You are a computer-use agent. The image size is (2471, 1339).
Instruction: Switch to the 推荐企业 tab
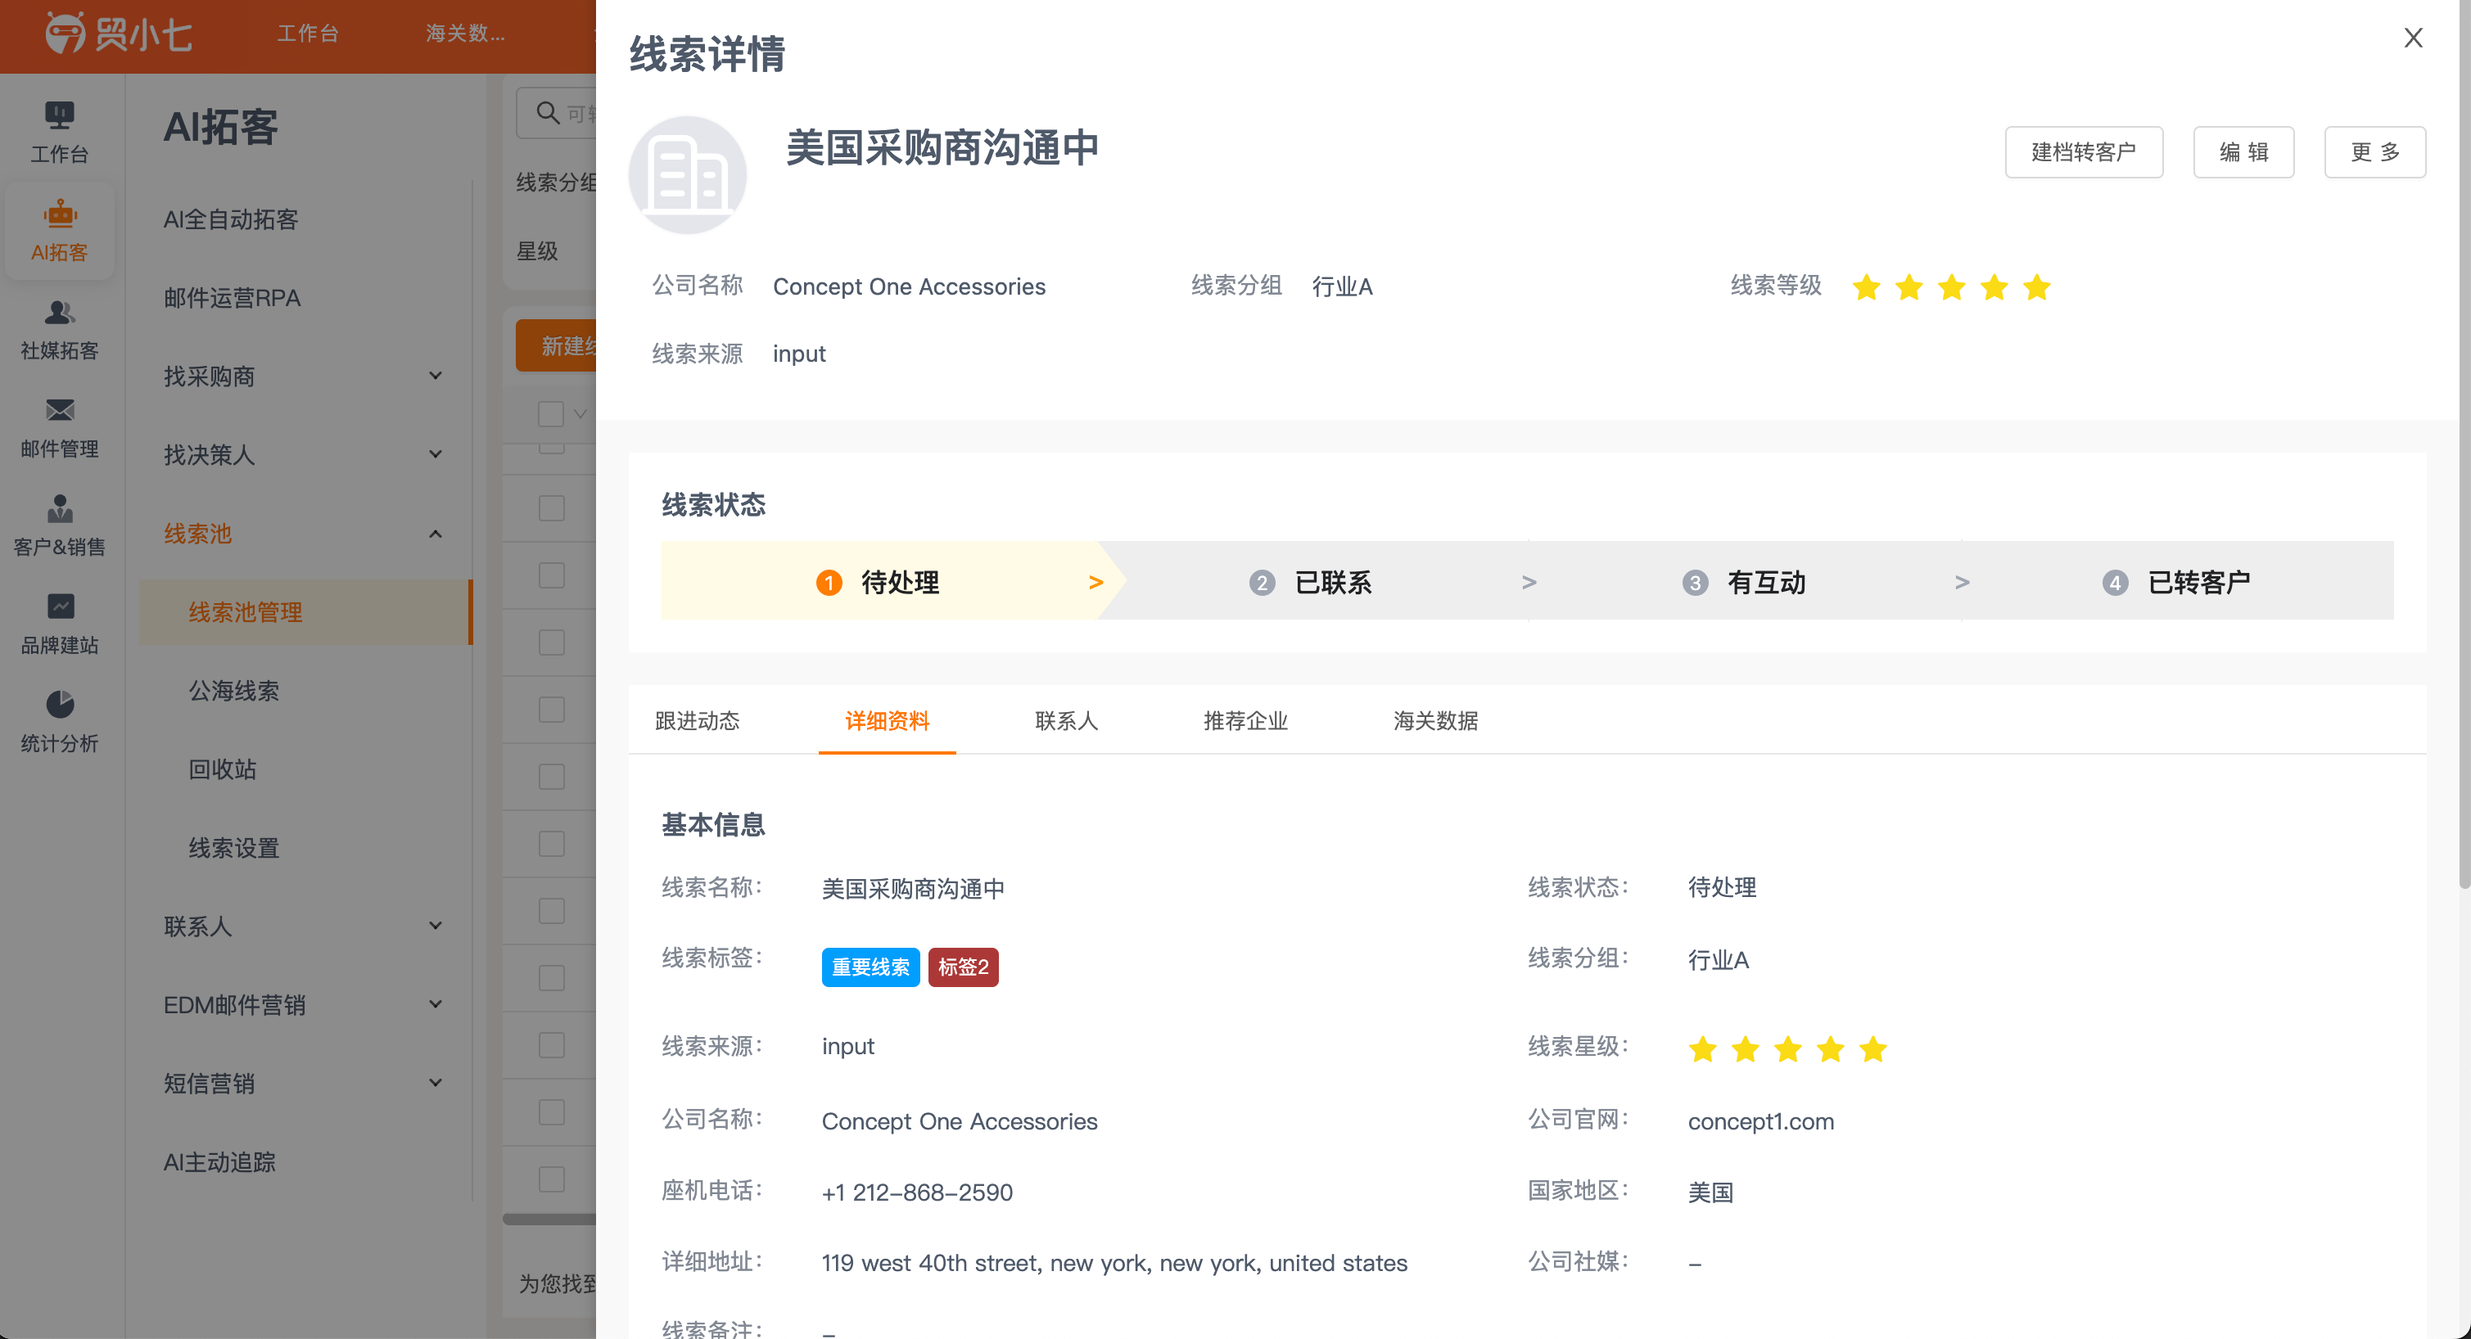click(1246, 720)
